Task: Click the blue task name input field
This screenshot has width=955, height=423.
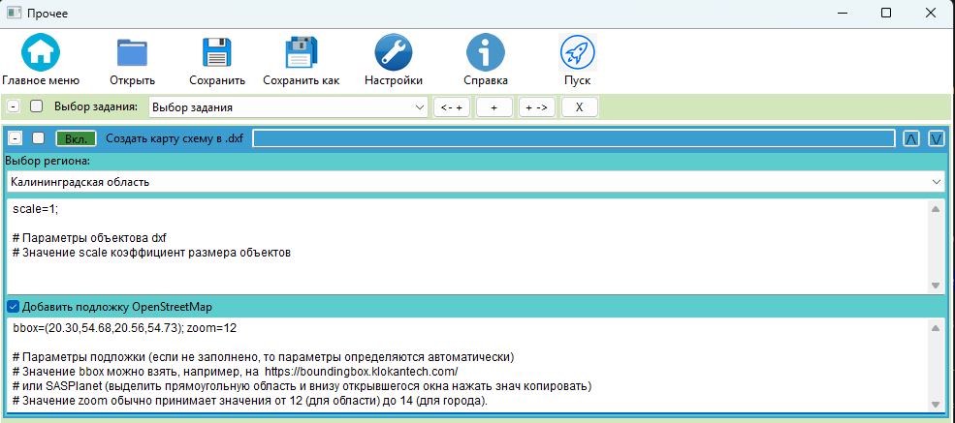Action: (x=574, y=138)
